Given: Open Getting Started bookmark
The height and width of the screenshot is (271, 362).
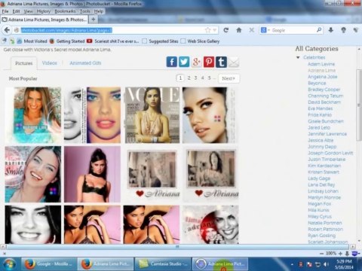Looking at the screenshot, I should coord(67,41).
